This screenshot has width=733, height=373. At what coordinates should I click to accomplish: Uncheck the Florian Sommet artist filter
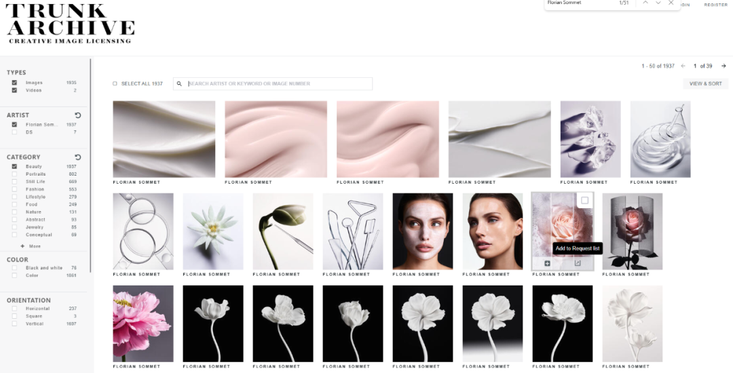point(14,125)
